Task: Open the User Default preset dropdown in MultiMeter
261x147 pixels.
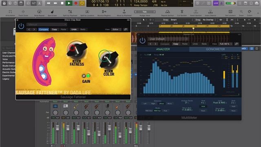Action: tap(168, 39)
